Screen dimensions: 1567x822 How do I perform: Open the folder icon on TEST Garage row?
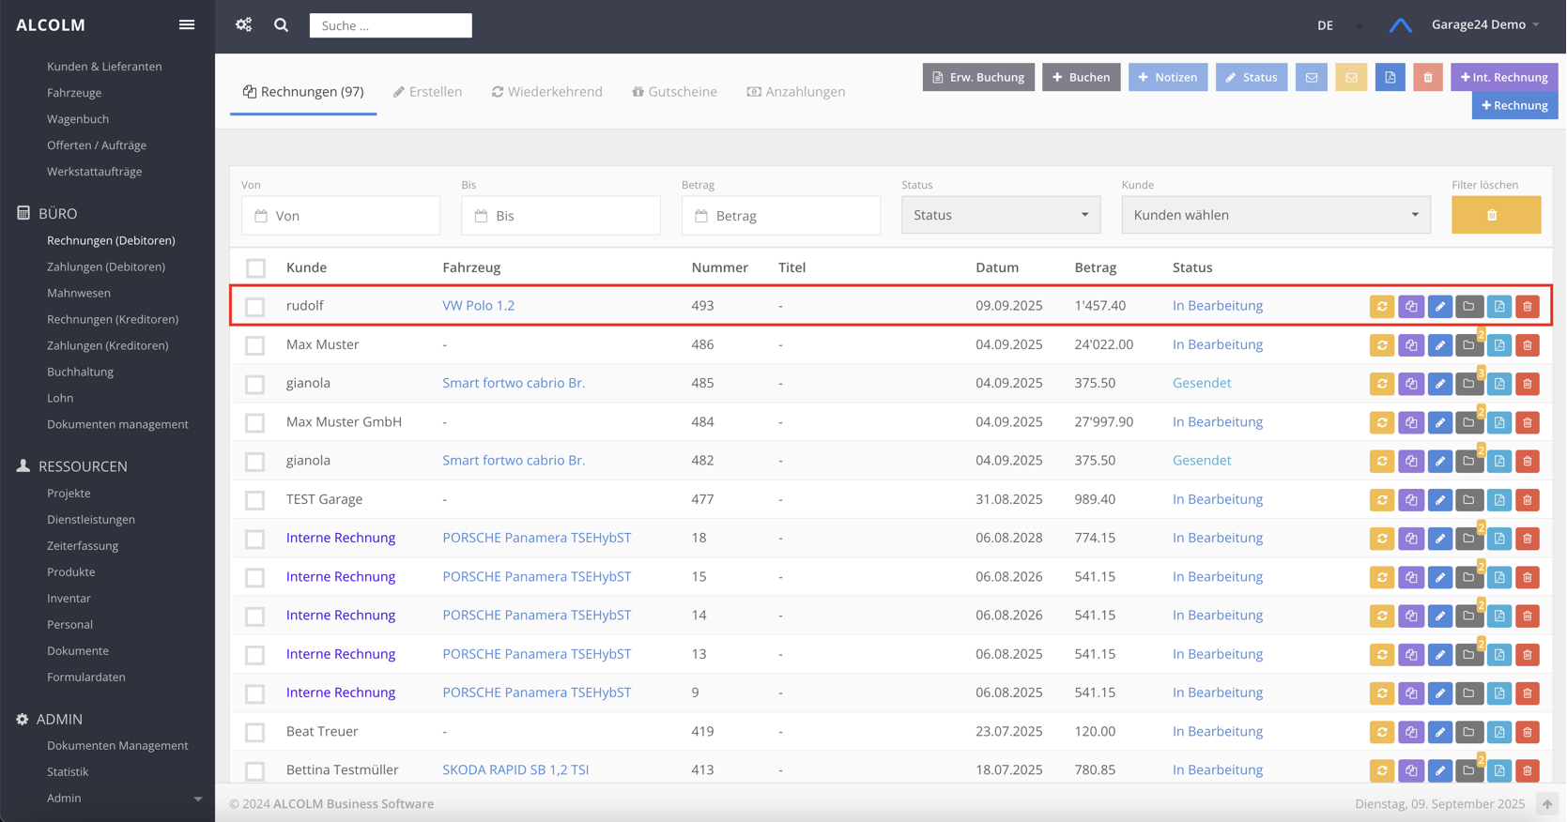(x=1469, y=500)
